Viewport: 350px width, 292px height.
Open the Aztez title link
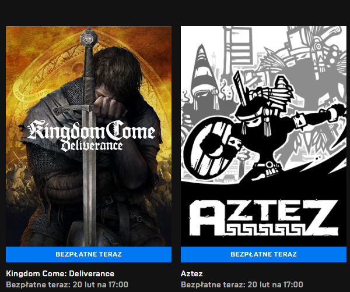click(x=192, y=273)
